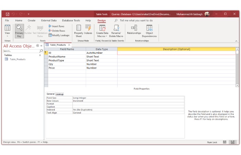Screen dimensions: 241x155
Task: Click the ProductType field cell
Action: (67, 60)
